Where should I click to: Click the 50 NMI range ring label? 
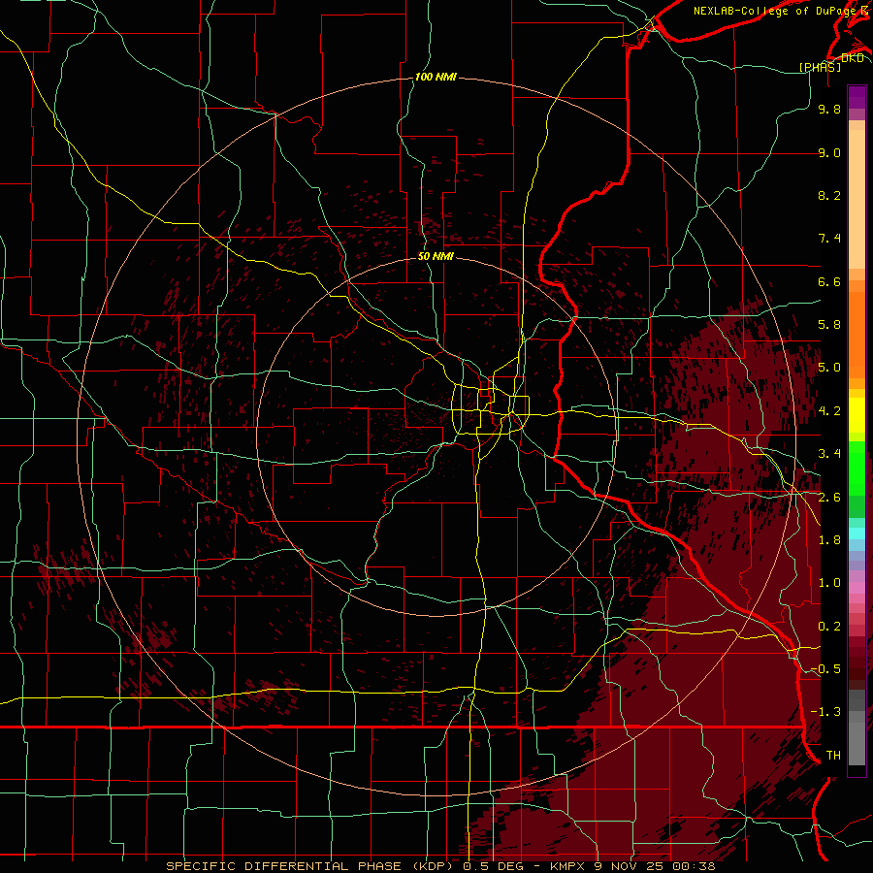(x=436, y=256)
